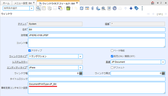Viewport: 168px width, 96px height.
Task: Open attachments with the paperclip icon
Action: click(93, 8)
